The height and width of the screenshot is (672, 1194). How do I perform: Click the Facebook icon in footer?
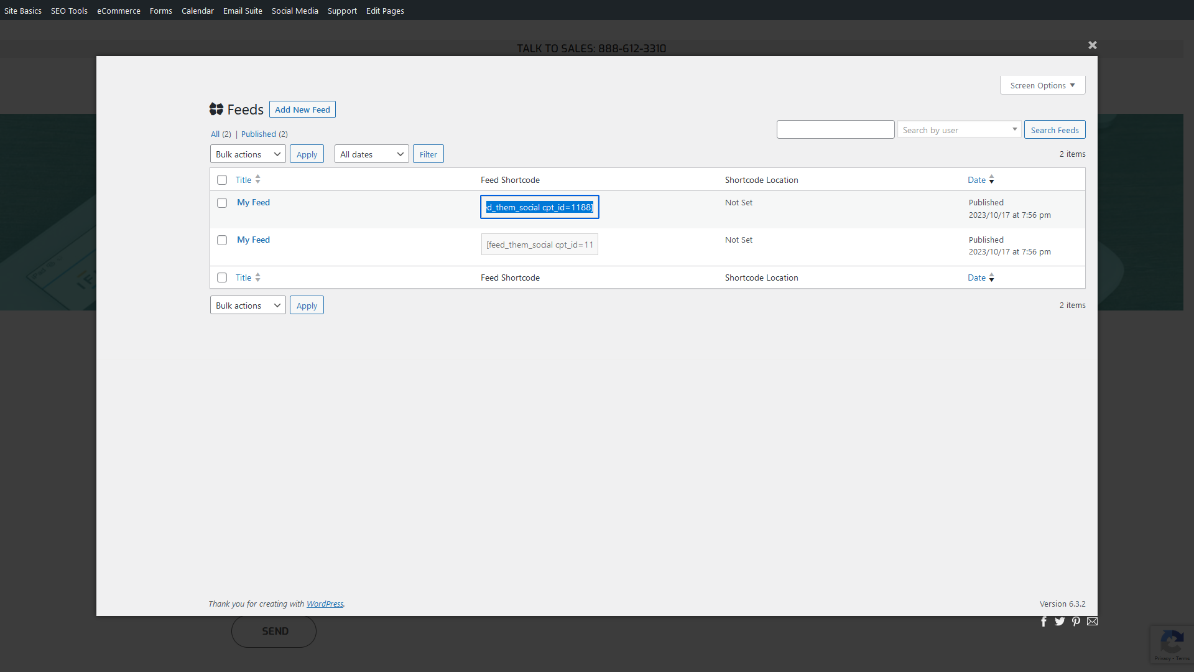tap(1044, 621)
